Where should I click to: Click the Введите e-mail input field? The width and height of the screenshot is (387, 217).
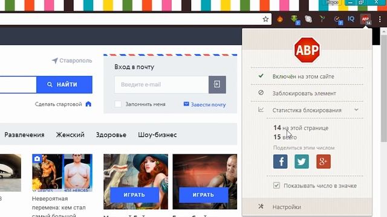[161, 84]
